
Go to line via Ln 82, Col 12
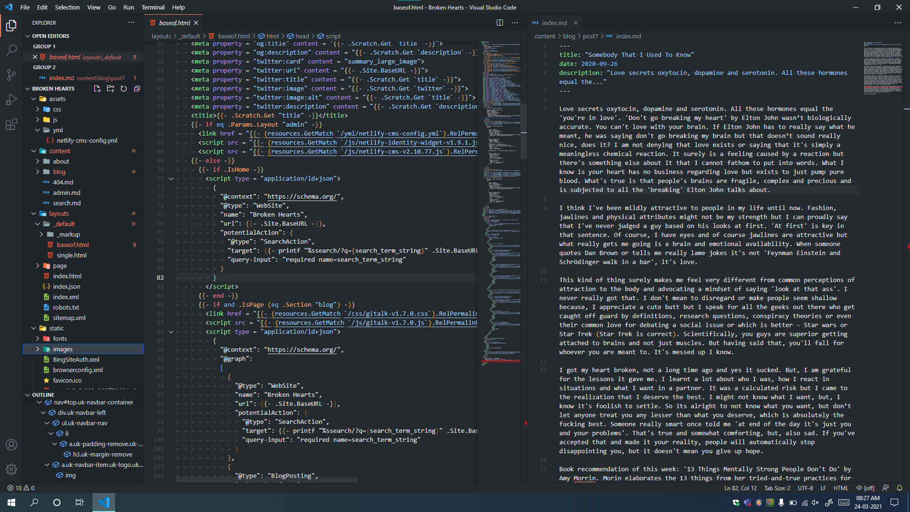[x=740, y=488]
